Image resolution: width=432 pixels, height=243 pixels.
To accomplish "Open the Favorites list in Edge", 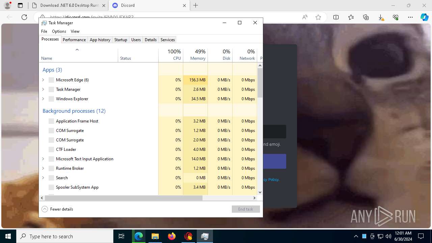I will (x=351, y=17).
